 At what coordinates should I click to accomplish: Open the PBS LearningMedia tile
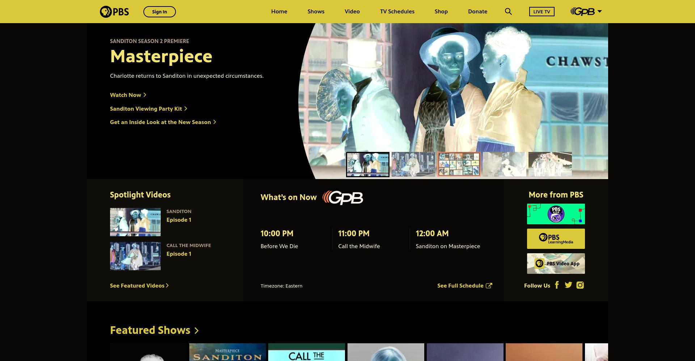tap(556, 239)
